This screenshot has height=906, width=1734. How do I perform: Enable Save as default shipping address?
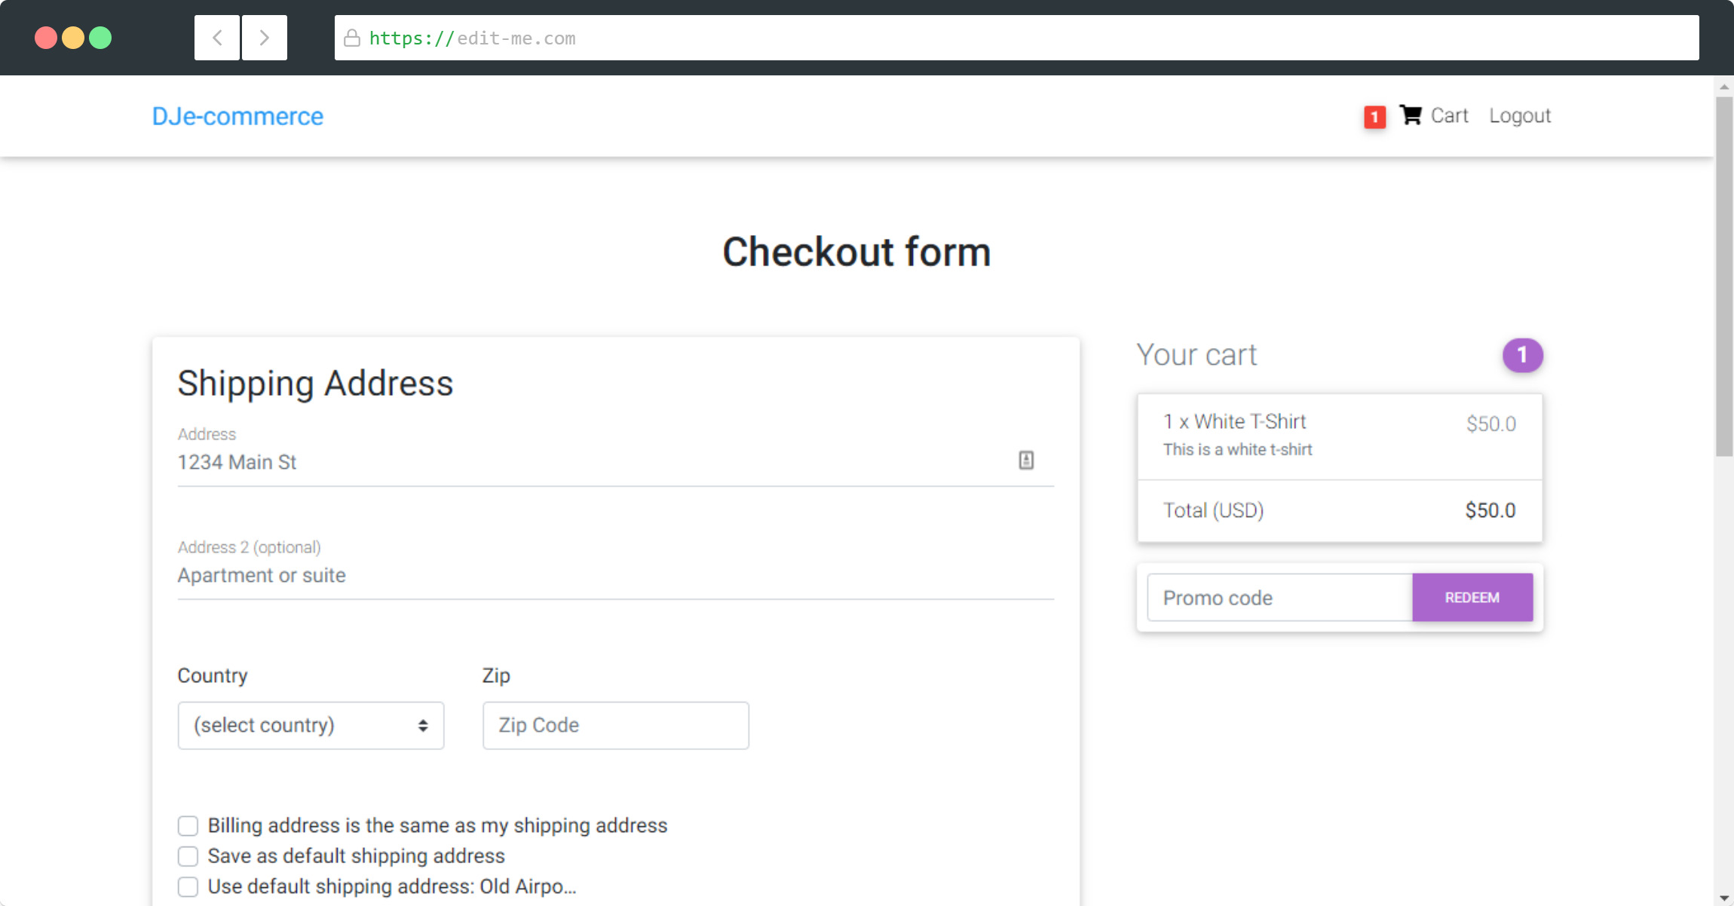[x=188, y=856]
